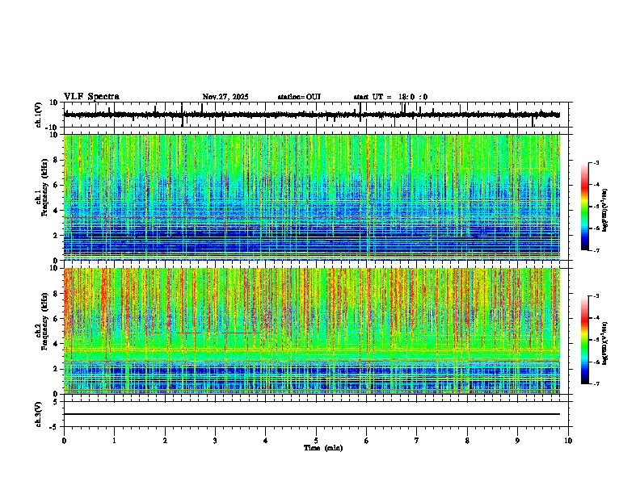
Task: Click the "-7" label on ch.1 colorbar
Action: pyautogui.click(x=596, y=250)
